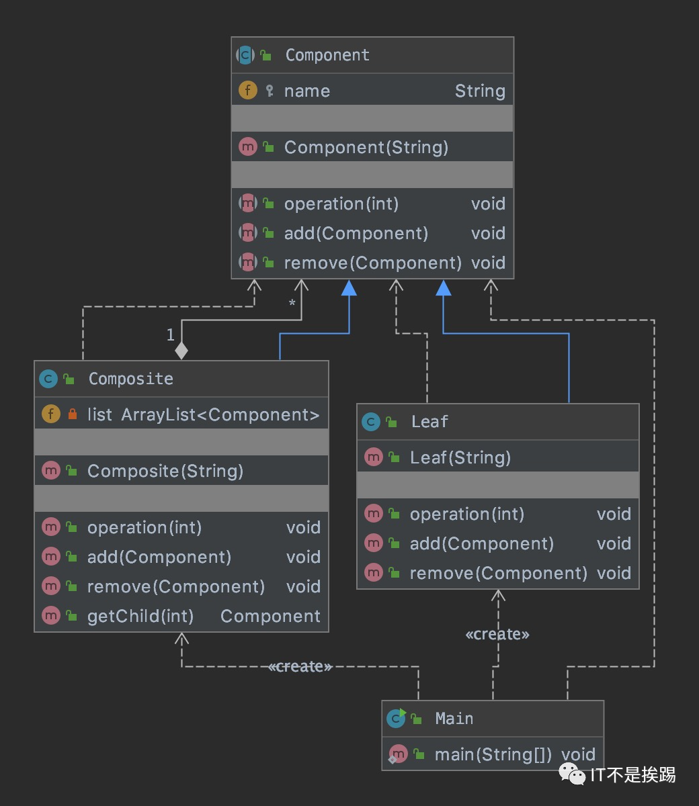Click method icon of Leaf's operation(int)
Image resolution: width=699 pixels, height=806 pixels.
click(x=374, y=514)
